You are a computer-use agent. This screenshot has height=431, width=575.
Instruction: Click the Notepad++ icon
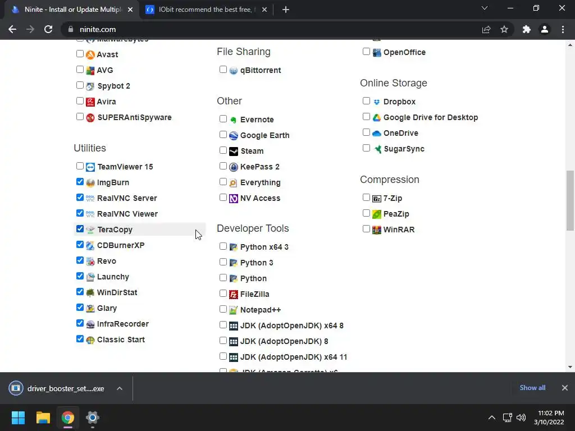click(x=234, y=310)
